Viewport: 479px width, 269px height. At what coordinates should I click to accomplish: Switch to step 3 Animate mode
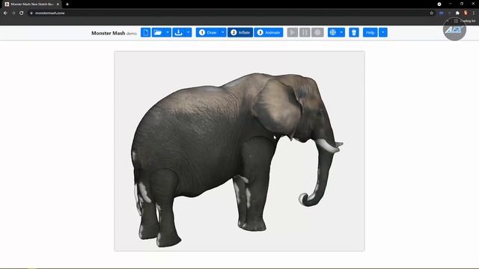pyautogui.click(x=269, y=32)
